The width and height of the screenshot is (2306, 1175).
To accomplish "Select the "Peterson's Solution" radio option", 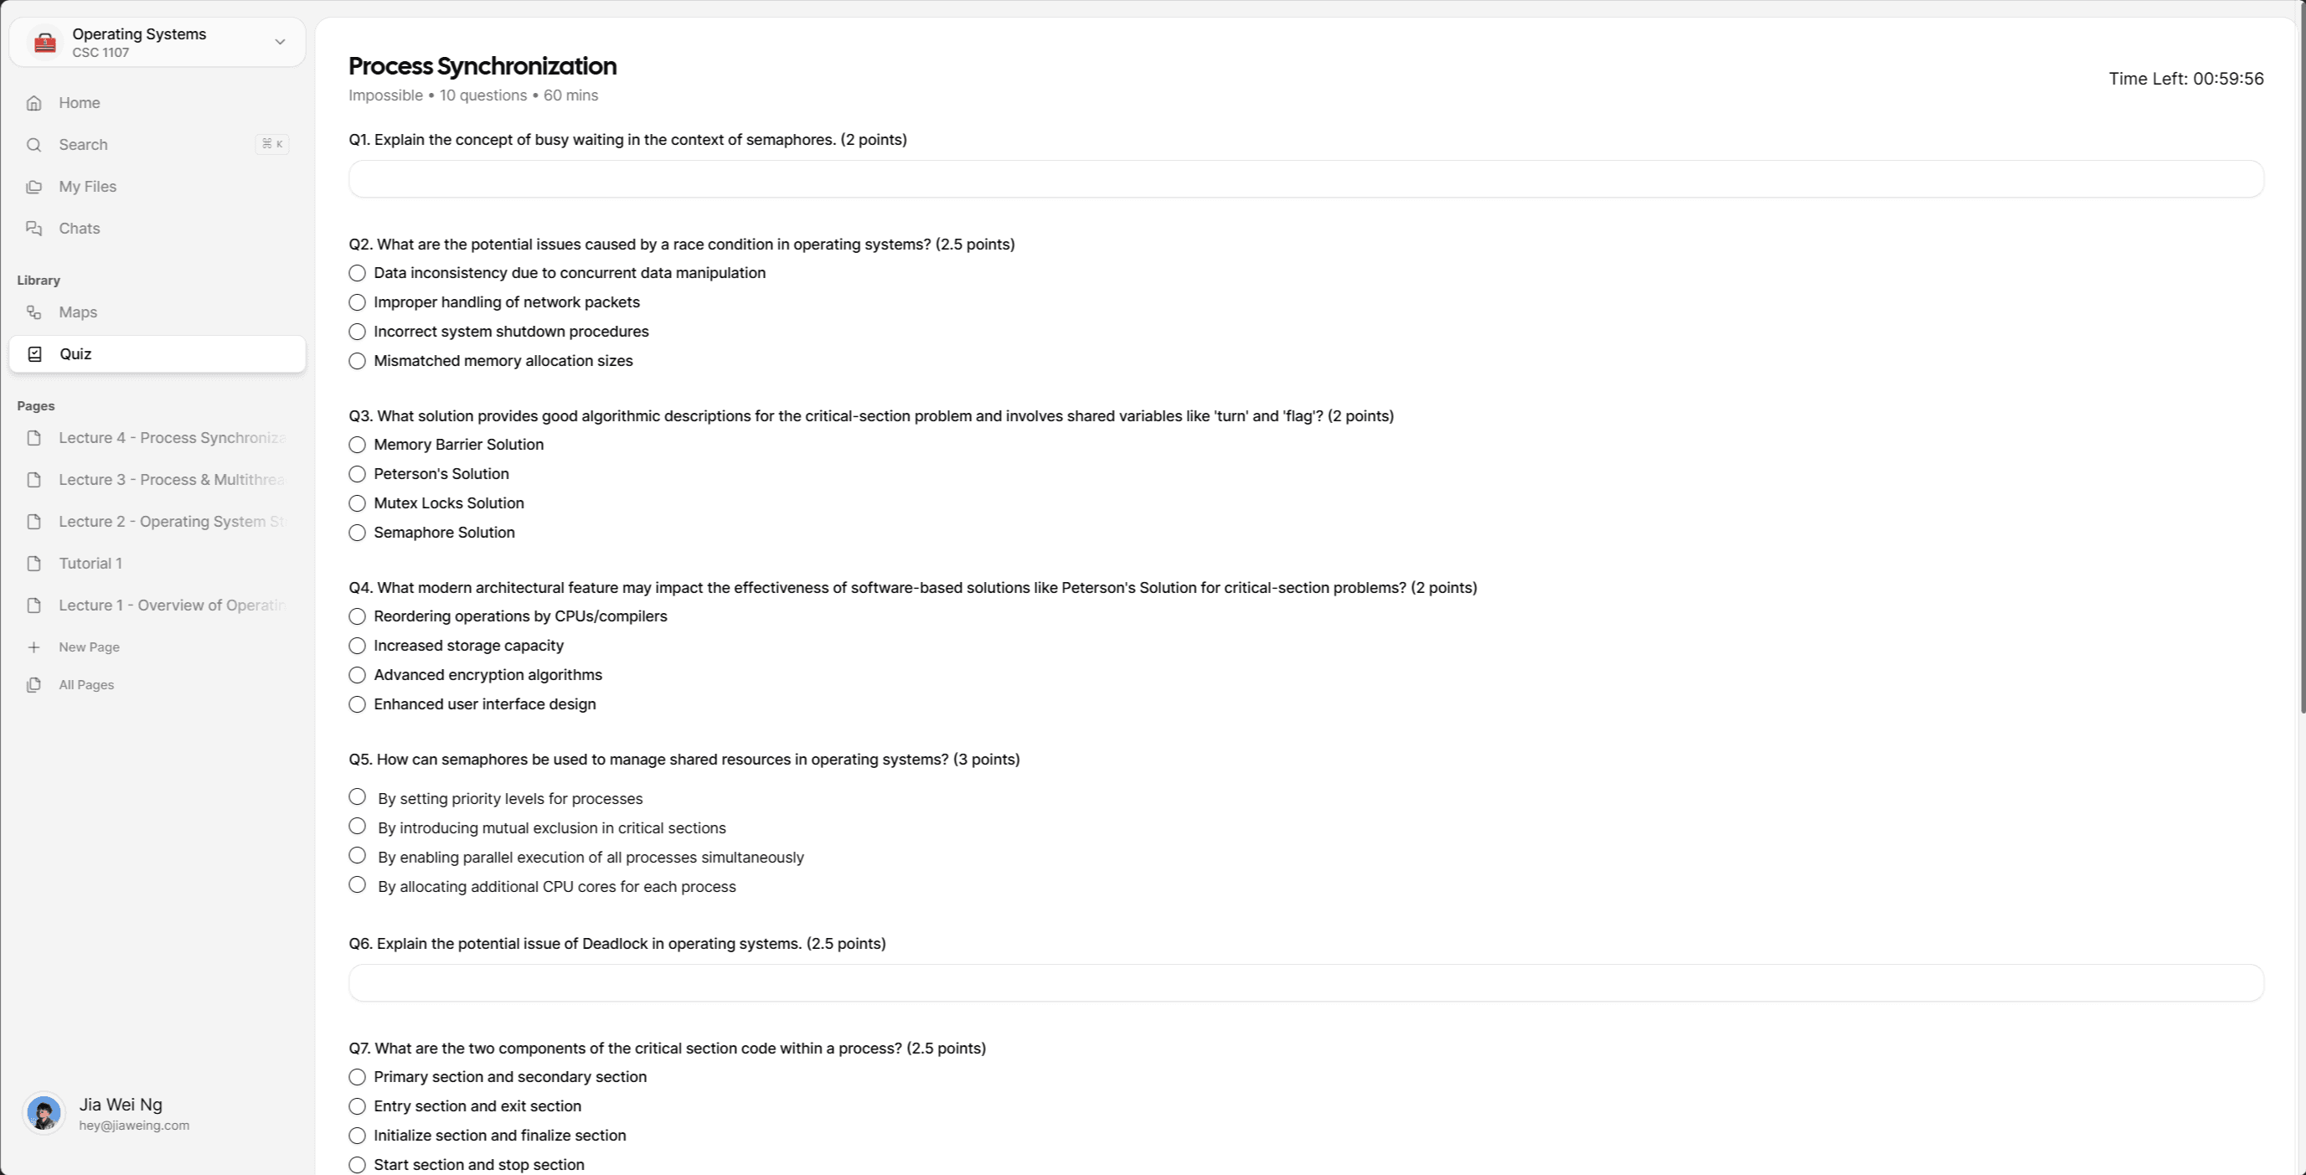I will pos(357,474).
